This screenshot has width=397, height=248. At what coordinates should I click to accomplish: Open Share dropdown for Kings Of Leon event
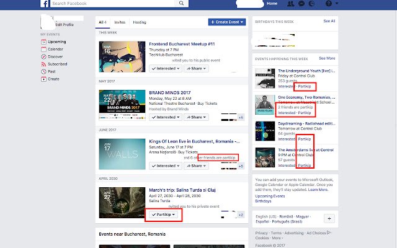coord(196,166)
